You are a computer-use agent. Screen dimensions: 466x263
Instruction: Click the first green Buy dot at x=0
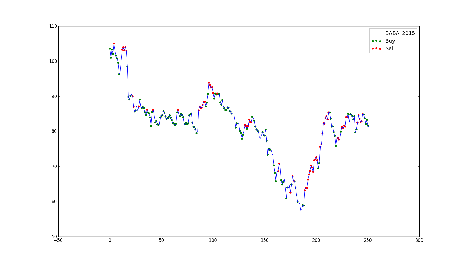[x=110, y=49]
